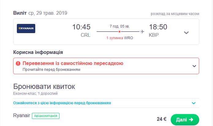Click the red stop dot on route line

click(120, 31)
